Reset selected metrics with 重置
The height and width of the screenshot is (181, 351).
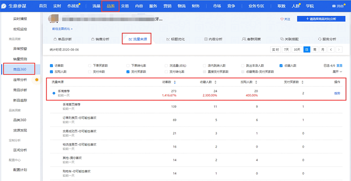pyautogui.click(x=339, y=65)
